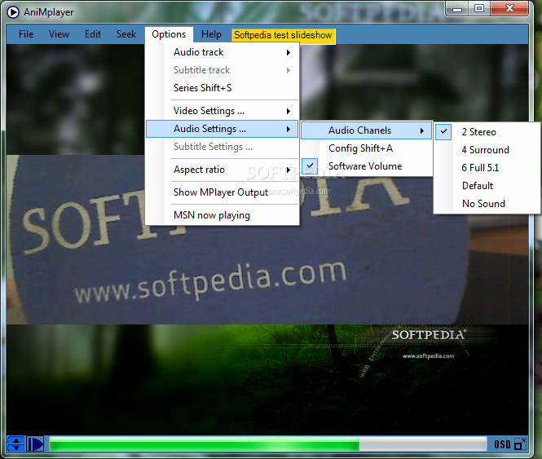This screenshot has height=459, width=542.
Task: Minimize the AniMplayer window
Action: click(457, 9)
